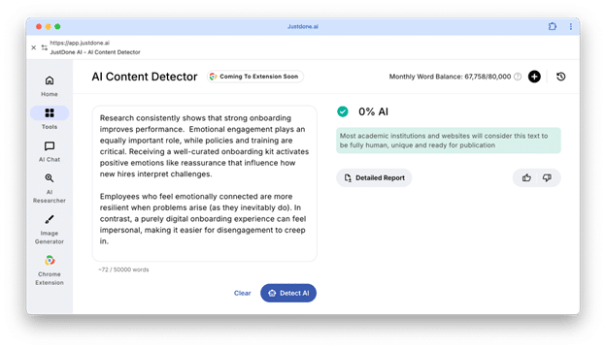Click inside the onboarding text area

point(205,183)
